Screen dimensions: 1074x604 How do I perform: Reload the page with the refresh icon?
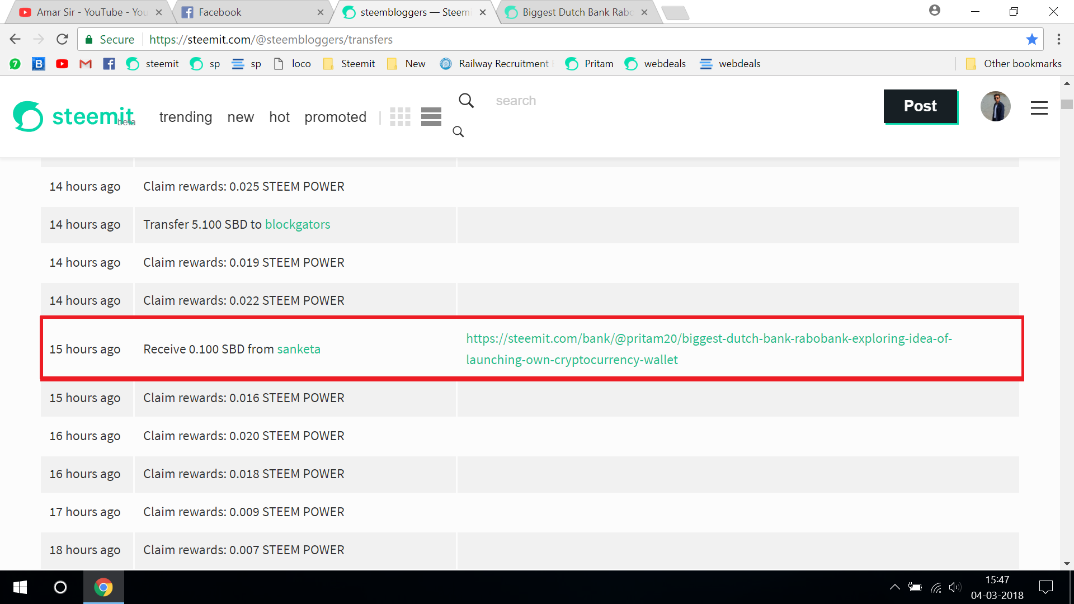62,39
